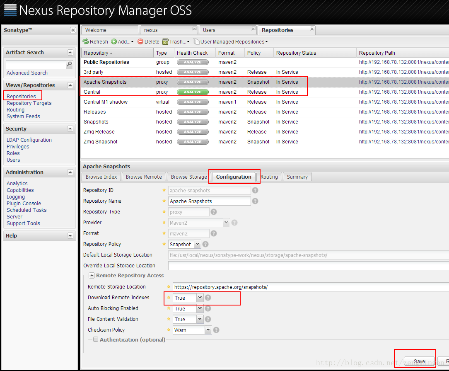The image size is (449, 371).
Task: Click the Delete repository button
Action: pyautogui.click(x=148, y=42)
